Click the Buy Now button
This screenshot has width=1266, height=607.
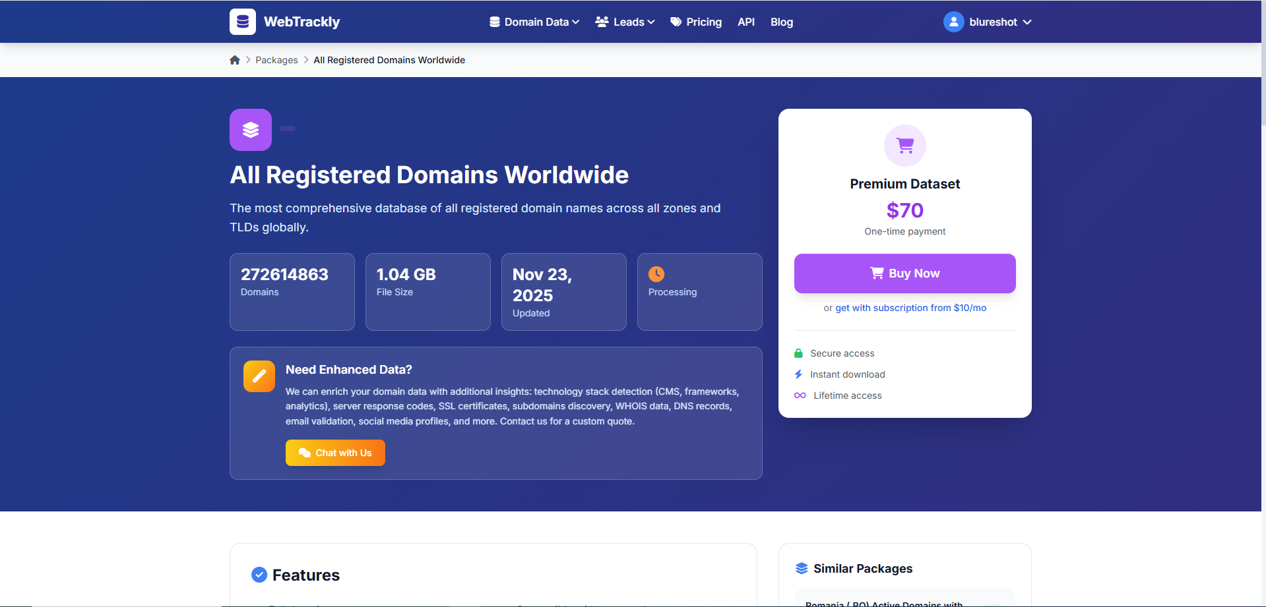point(904,273)
